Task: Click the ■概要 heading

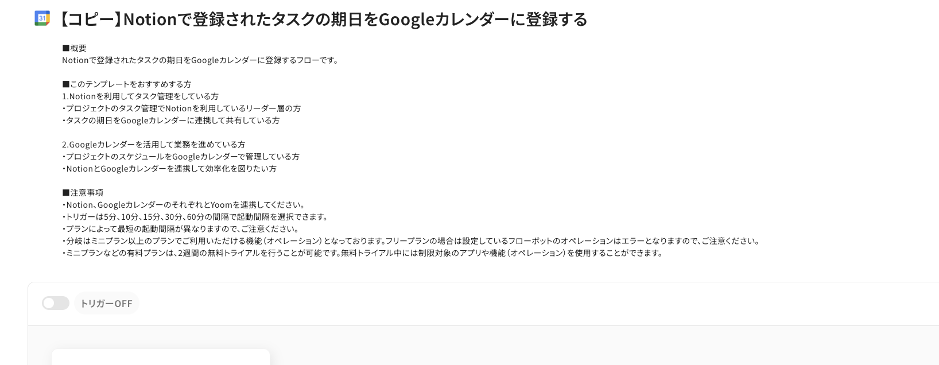Action: click(x=75, y=48)
